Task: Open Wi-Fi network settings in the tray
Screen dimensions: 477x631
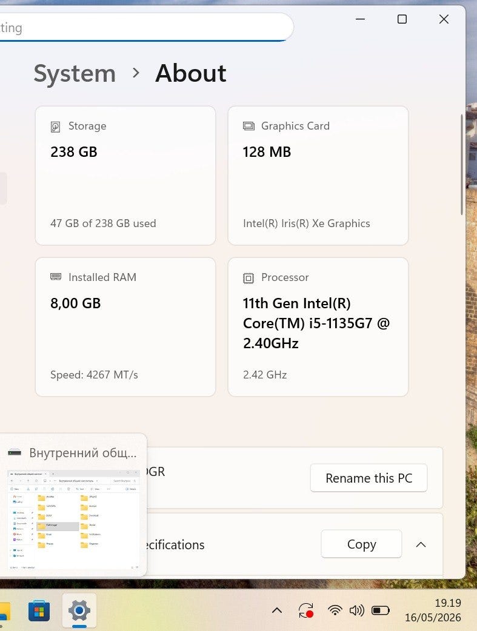Action: [335, 611]
